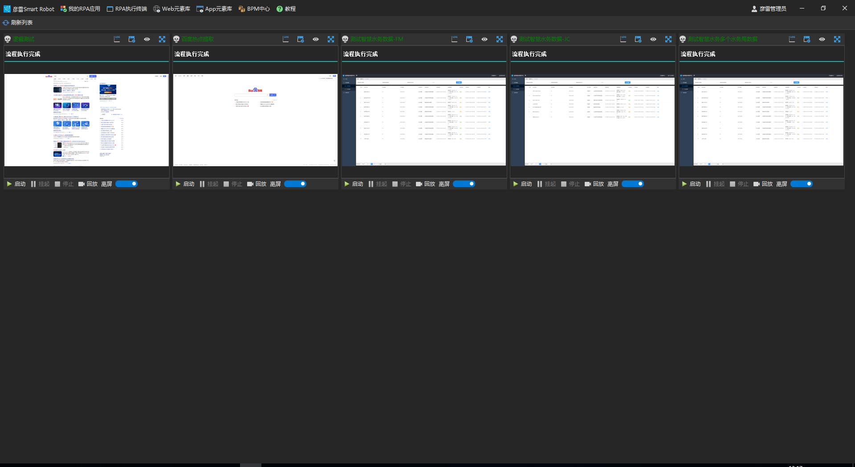The width and height of the screenshot is (855, 467).
Task: Switch off the 离屏 toggle in 百度热点提取 card
Action: tap(295, 184)
